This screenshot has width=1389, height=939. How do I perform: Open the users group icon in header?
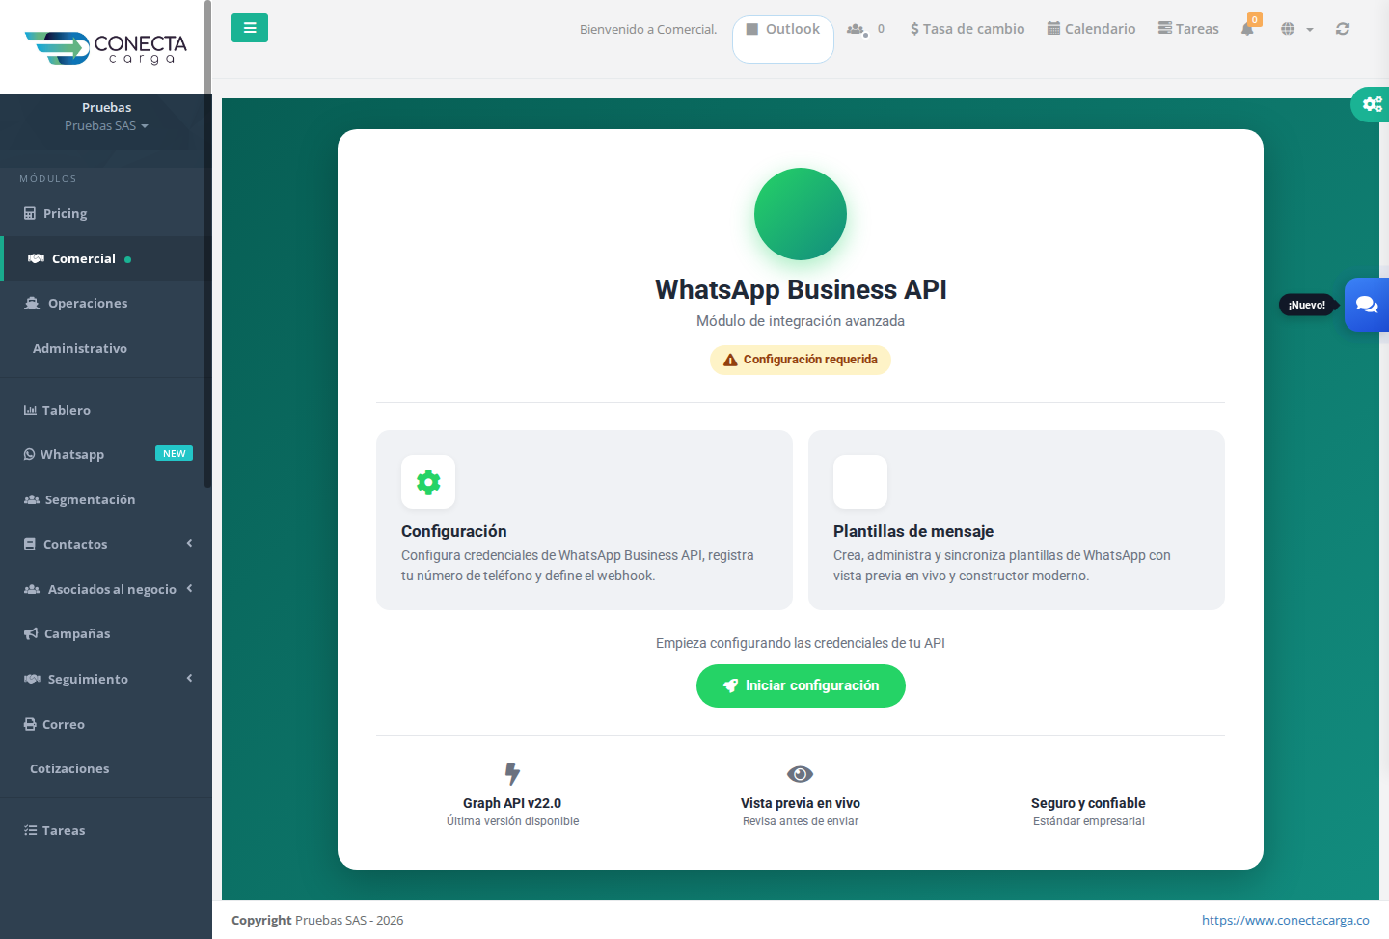856,29
